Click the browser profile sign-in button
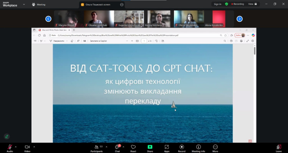This screenshot has width=288, height=153. click(x=240, y=35)
